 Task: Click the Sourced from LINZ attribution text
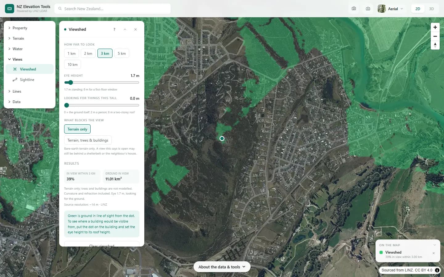click(407, 270)
